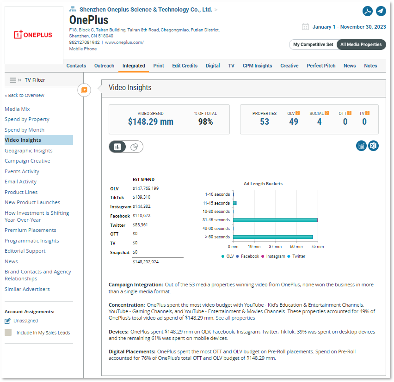
Task: Open Geographic Insights section
Action: pyautogui.click(x=29, y=151)
